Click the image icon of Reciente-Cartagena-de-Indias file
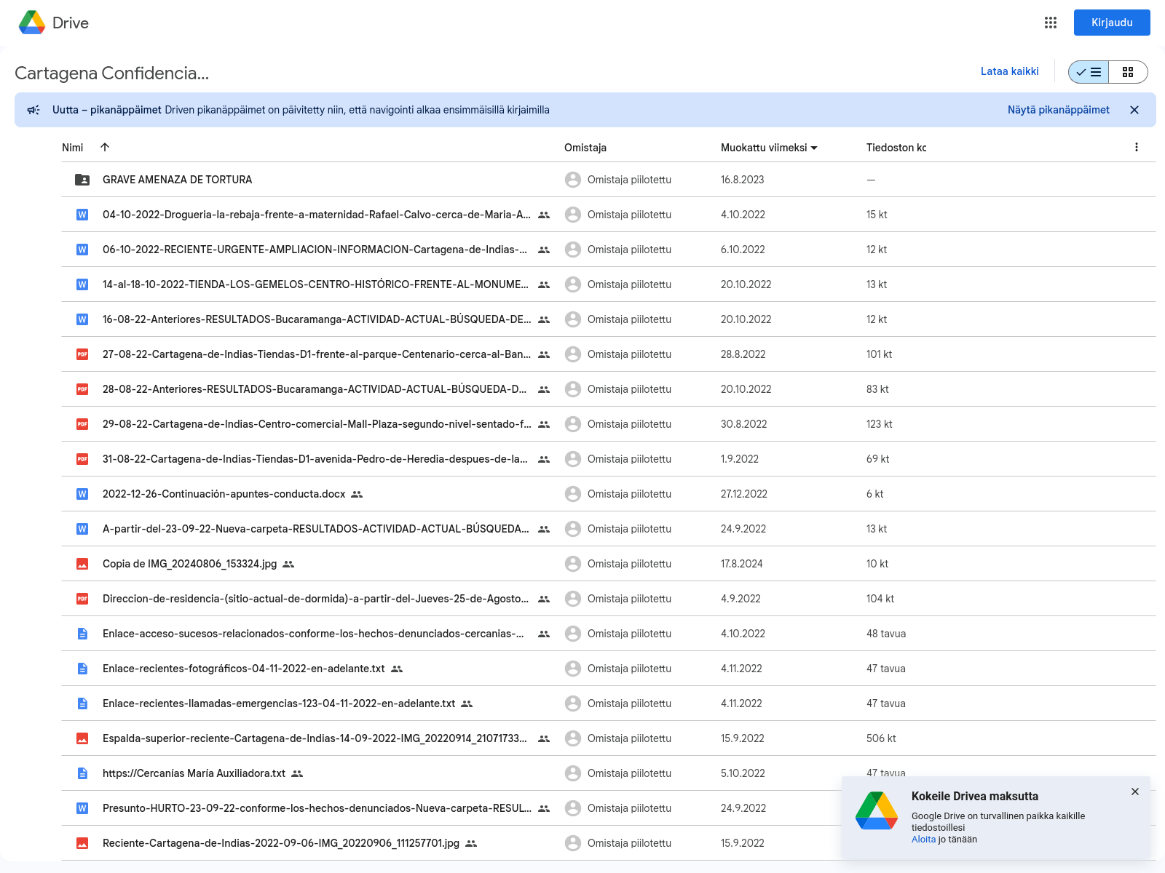The width and height of the screenshot is (1165, 873). [82, 843]
